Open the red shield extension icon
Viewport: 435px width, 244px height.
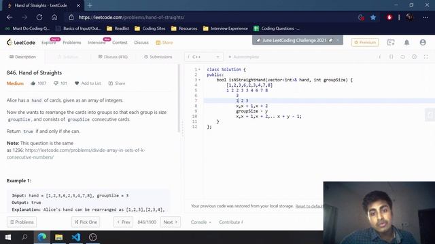pyautogui.click(x=389, y=18)
